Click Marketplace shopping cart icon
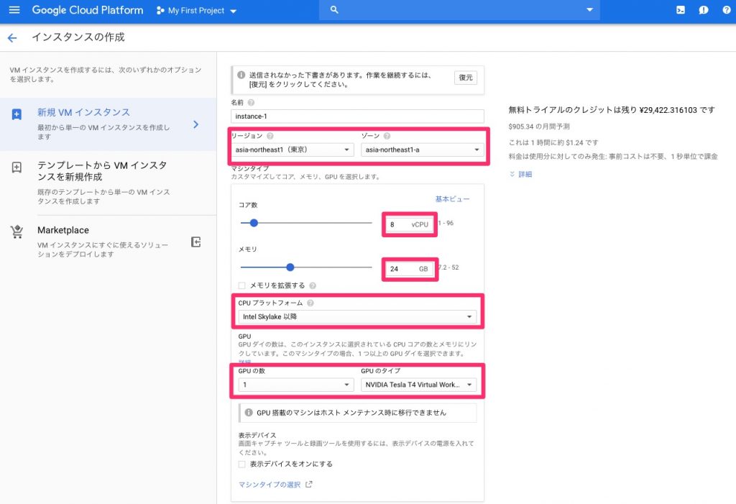Image resolution: width=736 pixels, height=504 pixels. [17, 232]
